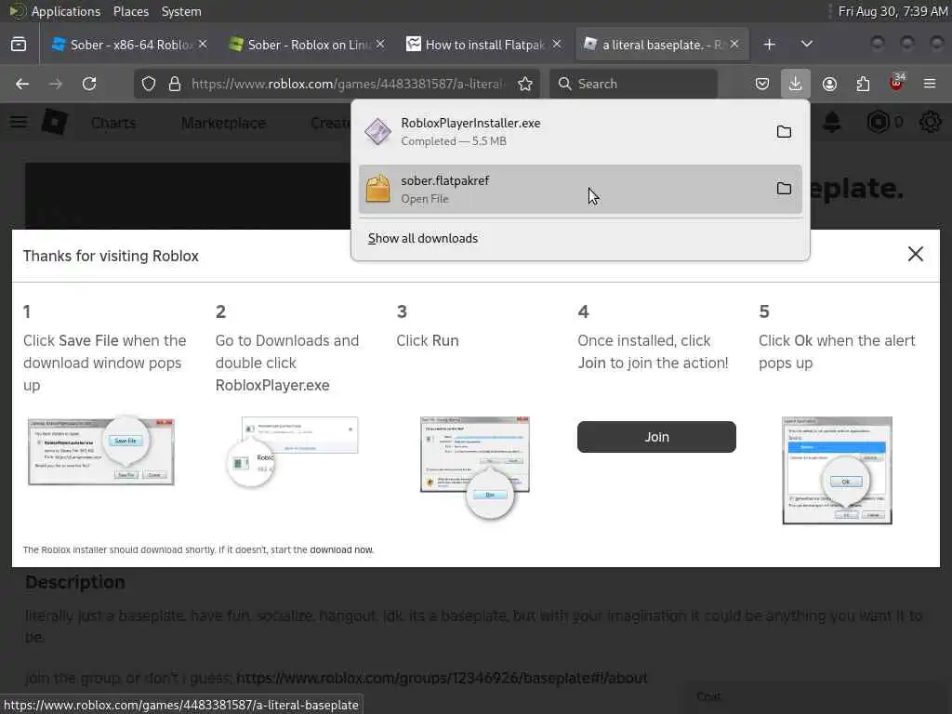Click Show all downloads
The image size is (952, 714).
click(423, 239)
